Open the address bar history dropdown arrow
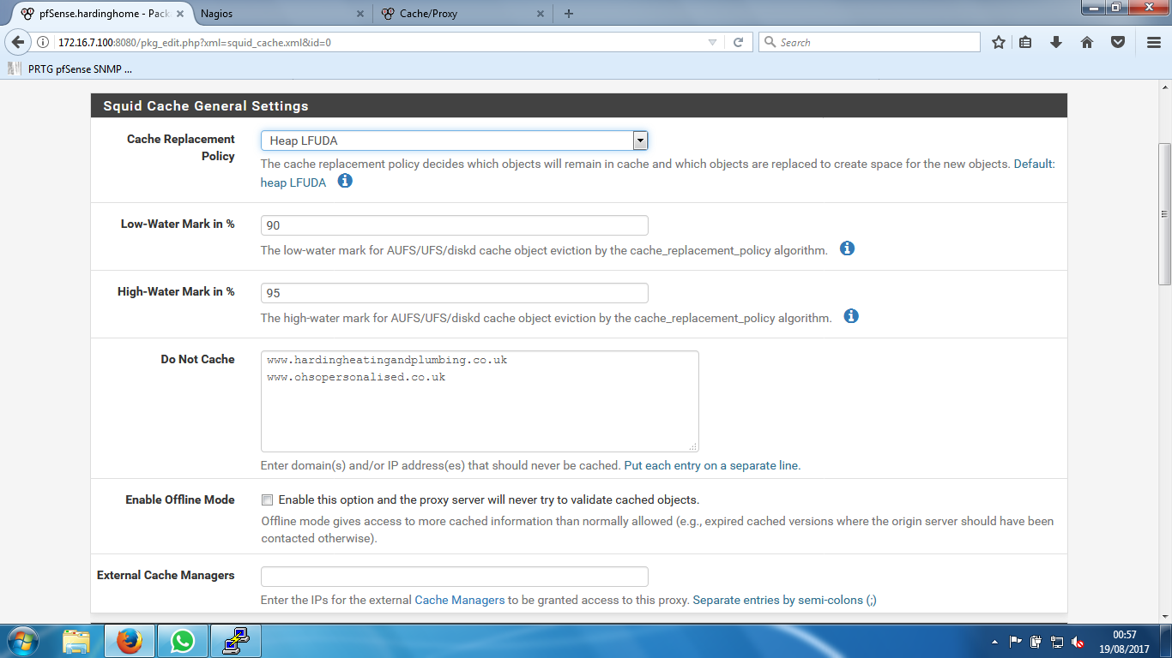The width and height of the screenshot is (1172, 658). [712, 42]
